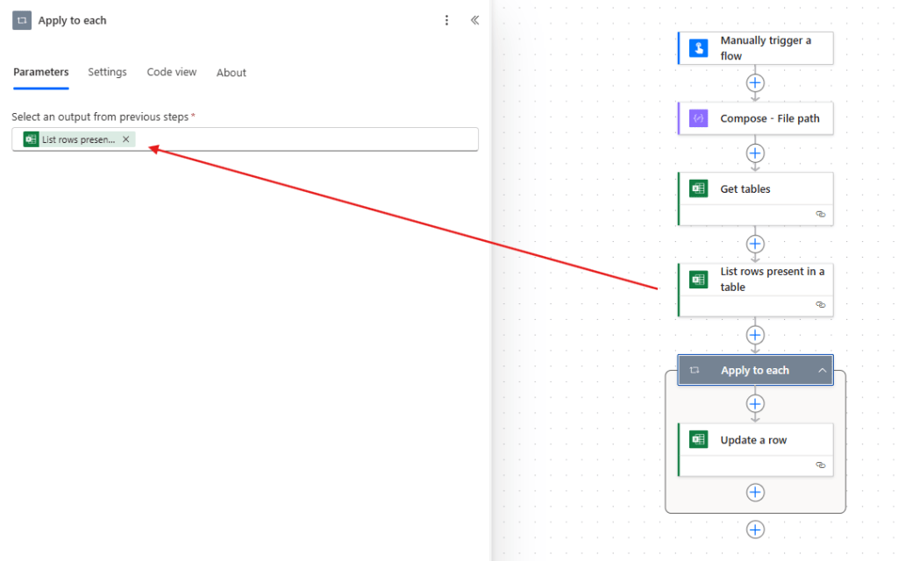Click the purple Compose icon on Compose - File path

tap(697, 118)
